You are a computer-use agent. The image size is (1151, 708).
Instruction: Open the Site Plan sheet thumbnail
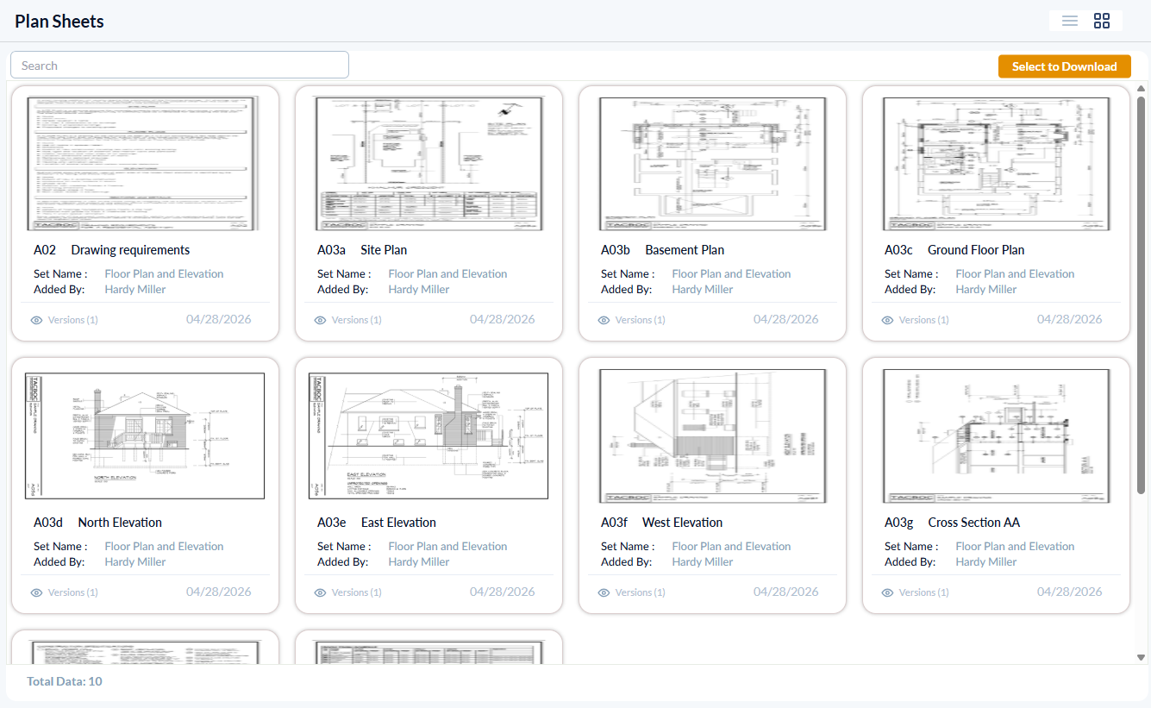pyautogui.click(x=428, y=164)
